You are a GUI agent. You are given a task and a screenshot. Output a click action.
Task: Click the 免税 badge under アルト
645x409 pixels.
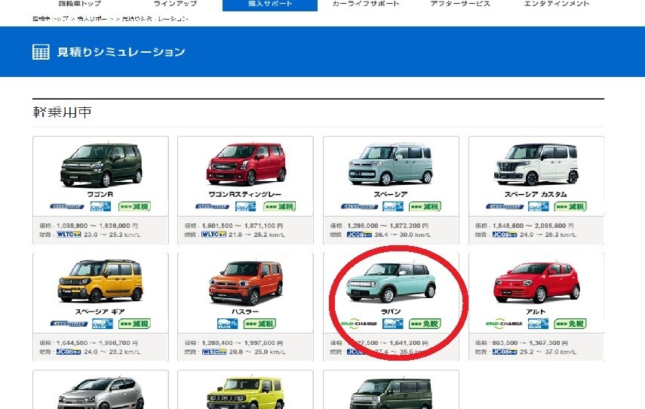pyautogui.click(x=570, y=324)
